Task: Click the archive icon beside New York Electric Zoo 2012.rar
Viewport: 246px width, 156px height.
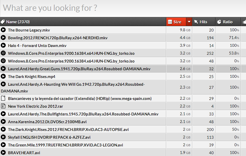Action: tap(3, 106)
